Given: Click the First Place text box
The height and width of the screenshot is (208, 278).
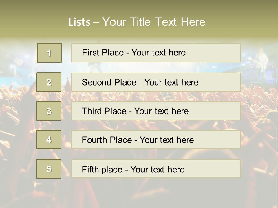Looking at the screenshot, I should coord(156,53).
